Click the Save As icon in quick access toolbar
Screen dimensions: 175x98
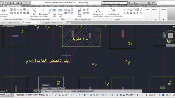click(14, 3)
